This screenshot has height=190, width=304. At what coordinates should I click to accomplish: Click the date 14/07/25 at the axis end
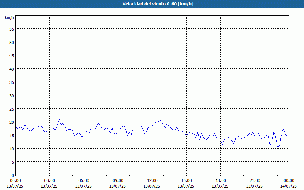[x=289, y=186]
